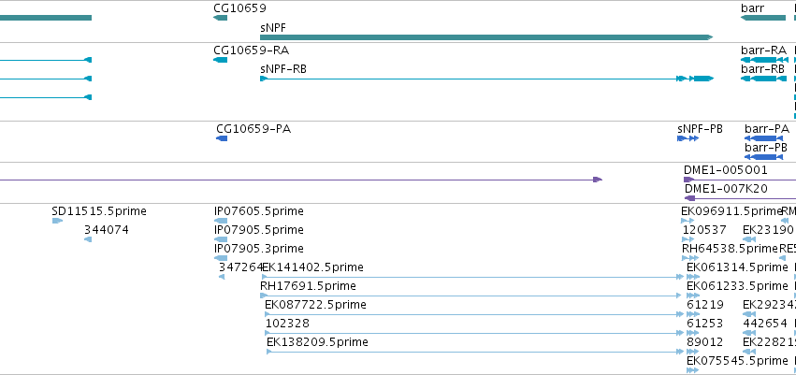796x375 pixels.
Task: Click the EK138209.5prime EST label
Action: coord(317,342)
